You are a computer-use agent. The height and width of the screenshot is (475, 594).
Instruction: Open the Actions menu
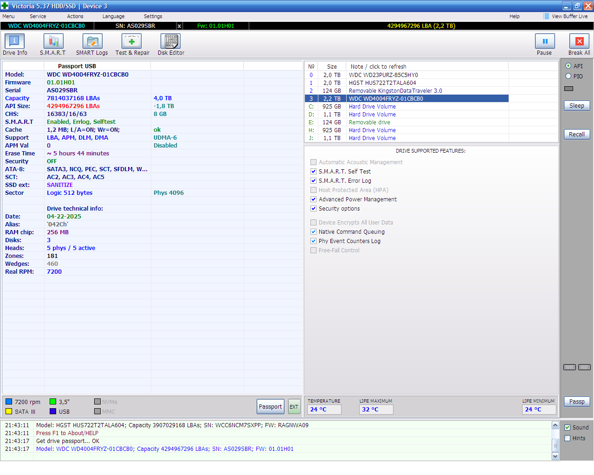[75, 16]
